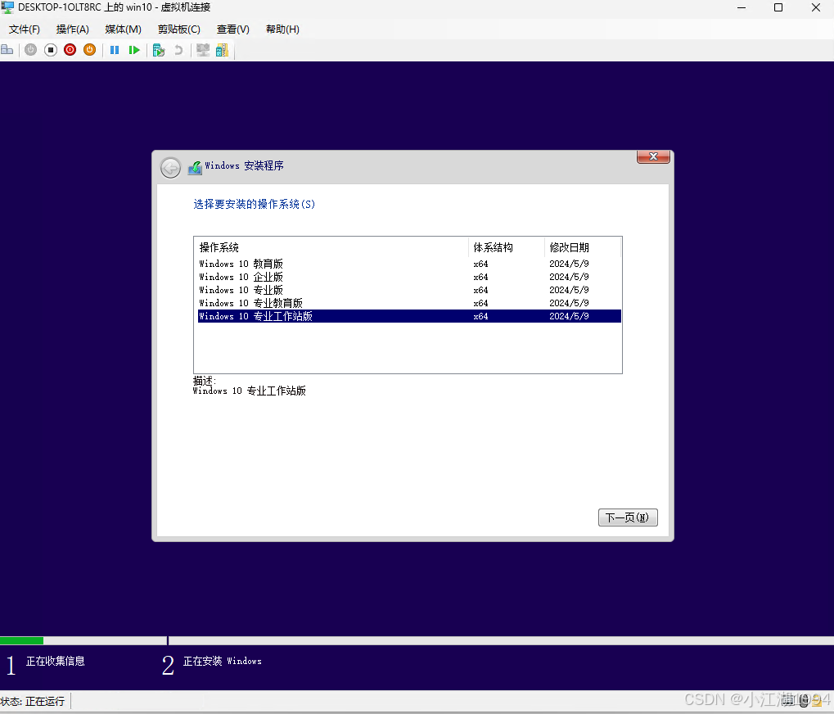Open the 文件(F) menu
The image size is (834, 714).
tap(24, 29)
